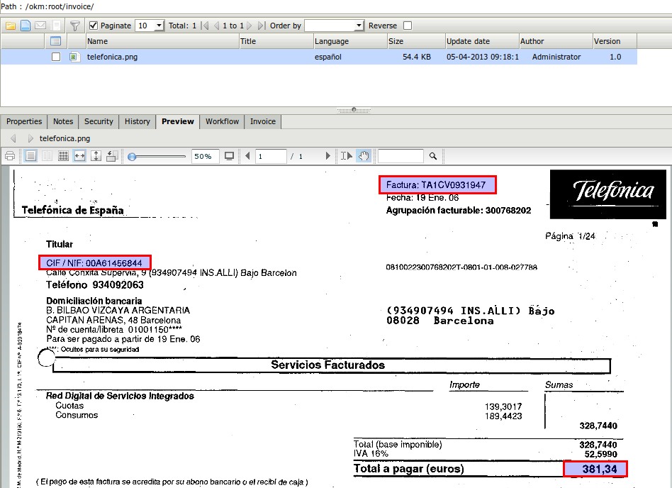Click the 54.4 KB size cell
The image size is (672, 488).
417,57
